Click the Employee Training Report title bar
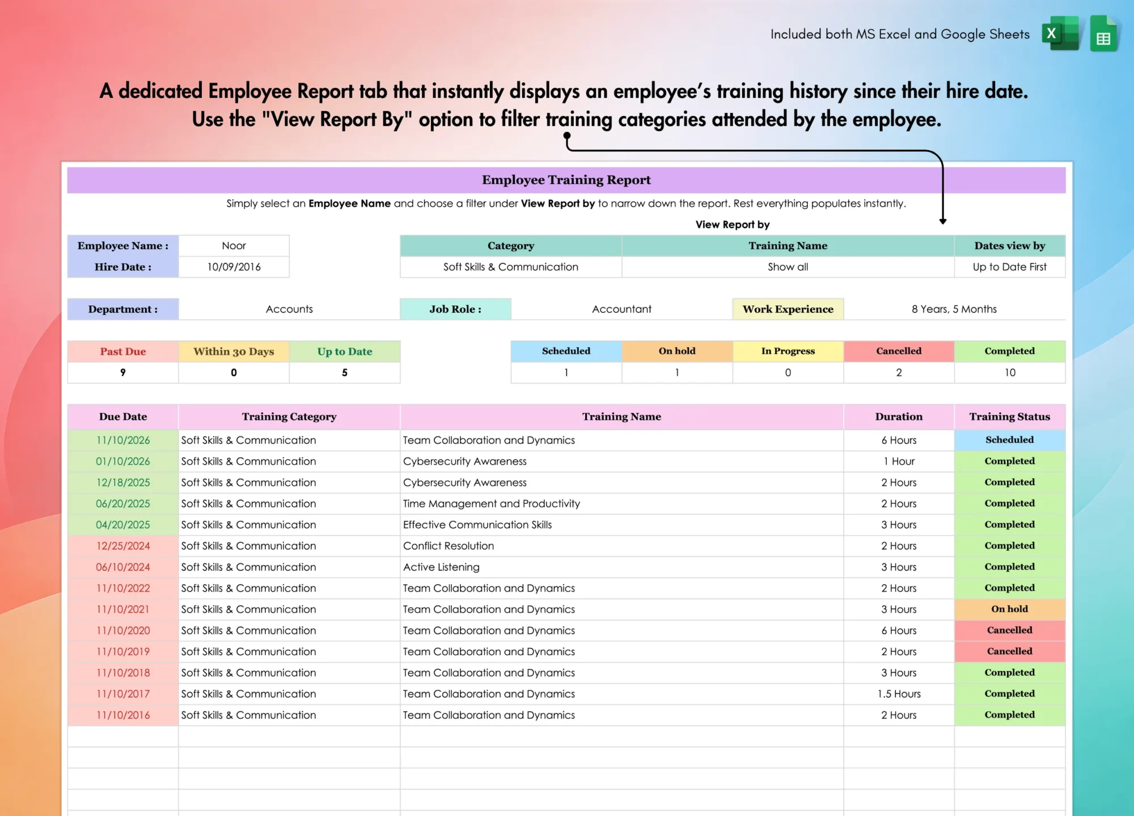 566,180
